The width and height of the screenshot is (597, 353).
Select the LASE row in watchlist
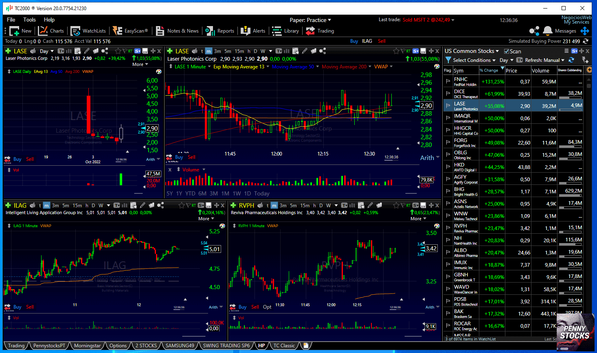(x=514, y=106)
